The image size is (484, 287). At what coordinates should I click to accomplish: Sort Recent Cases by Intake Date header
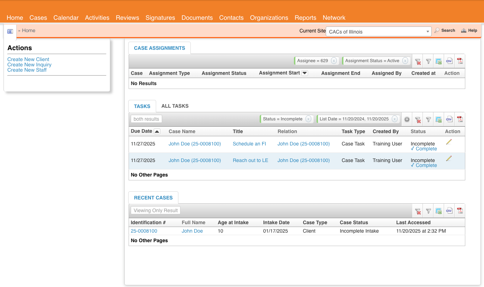(276, 222)
